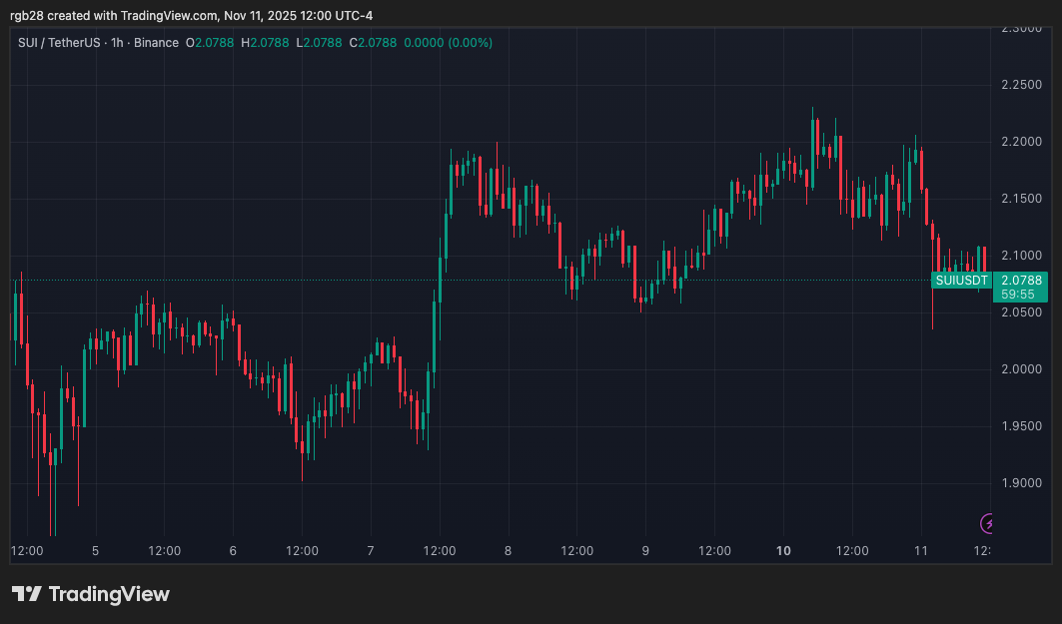Click the rgb28 created with TradingView.com header
This screenshot has height=624, width=1062.
(x=192, y=16)
